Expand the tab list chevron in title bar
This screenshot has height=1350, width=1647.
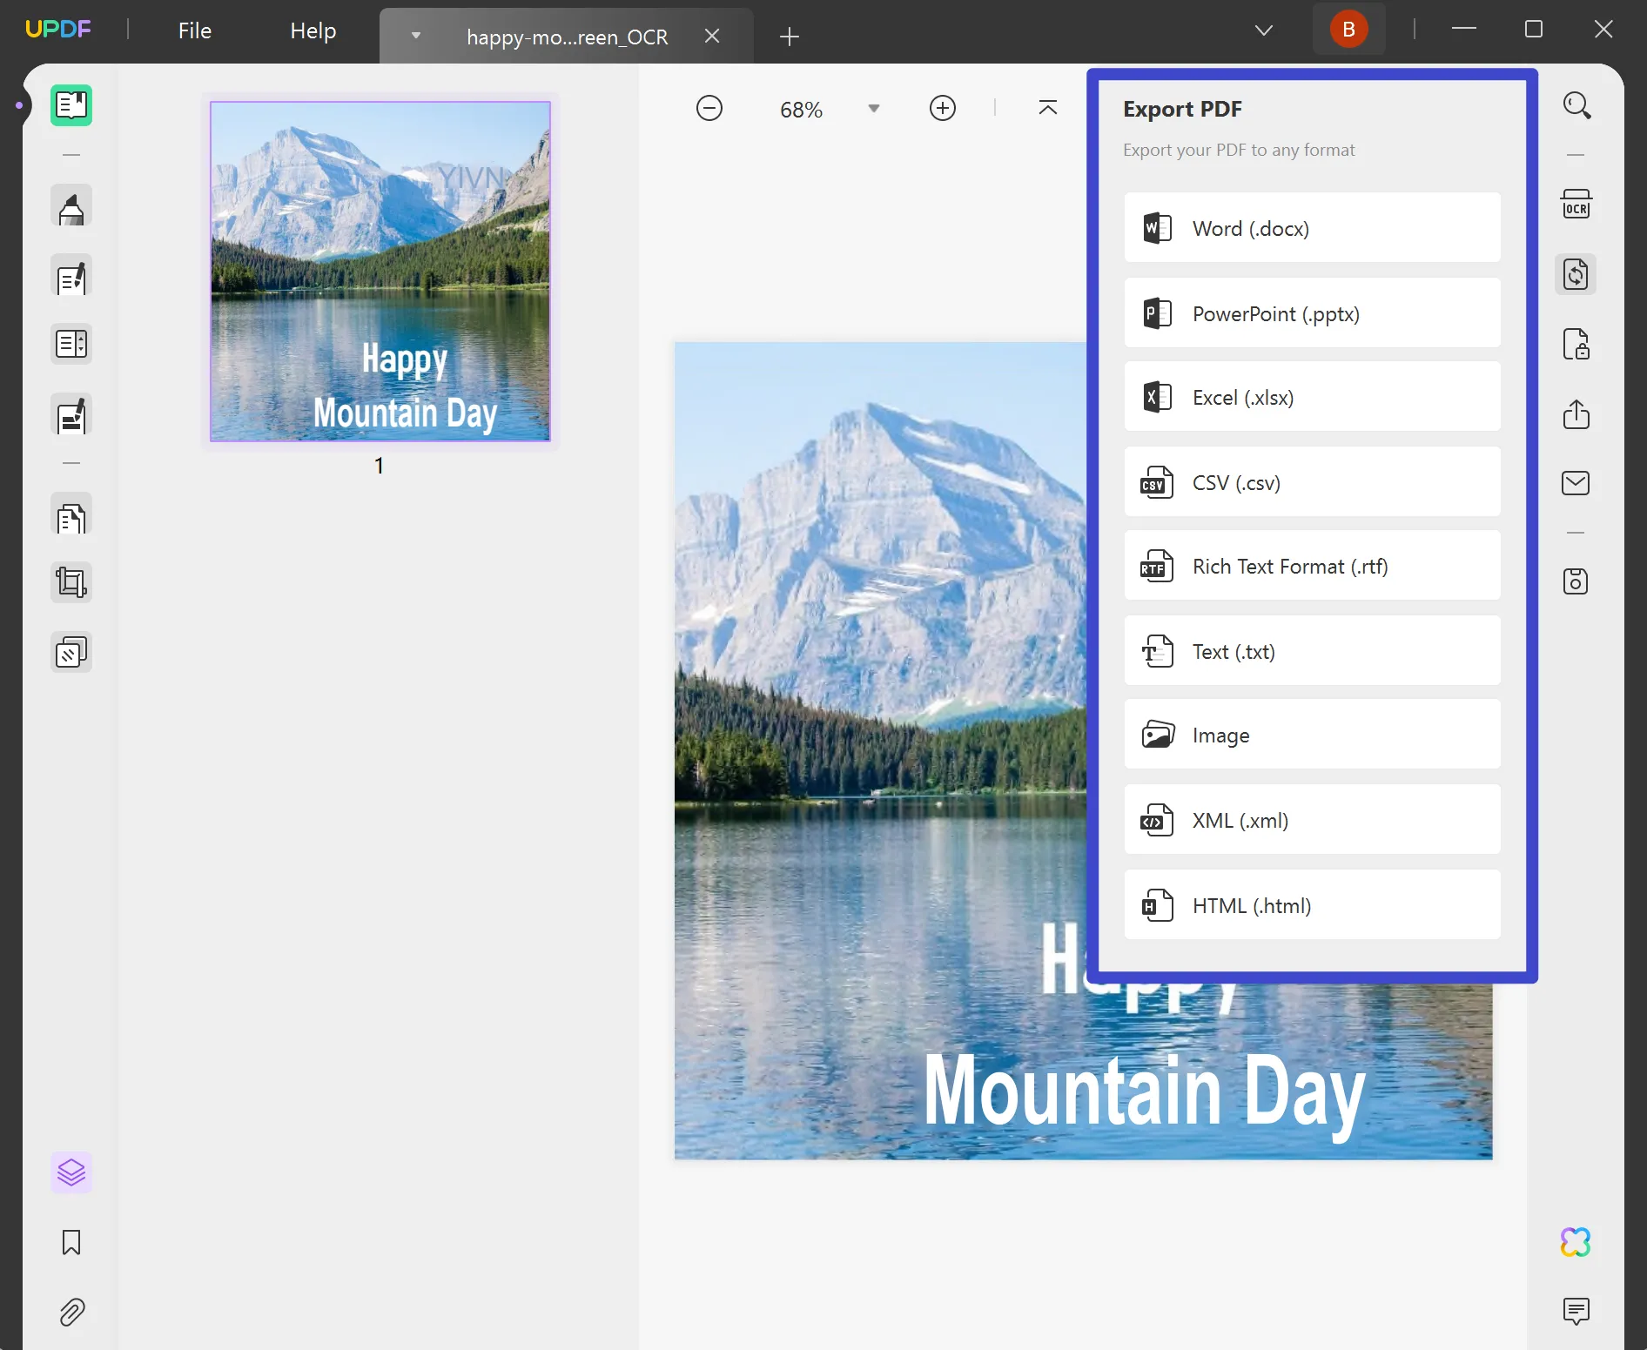point(1264,30)
